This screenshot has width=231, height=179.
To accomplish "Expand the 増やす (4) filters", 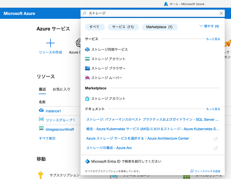I will (x=209, y=26).
